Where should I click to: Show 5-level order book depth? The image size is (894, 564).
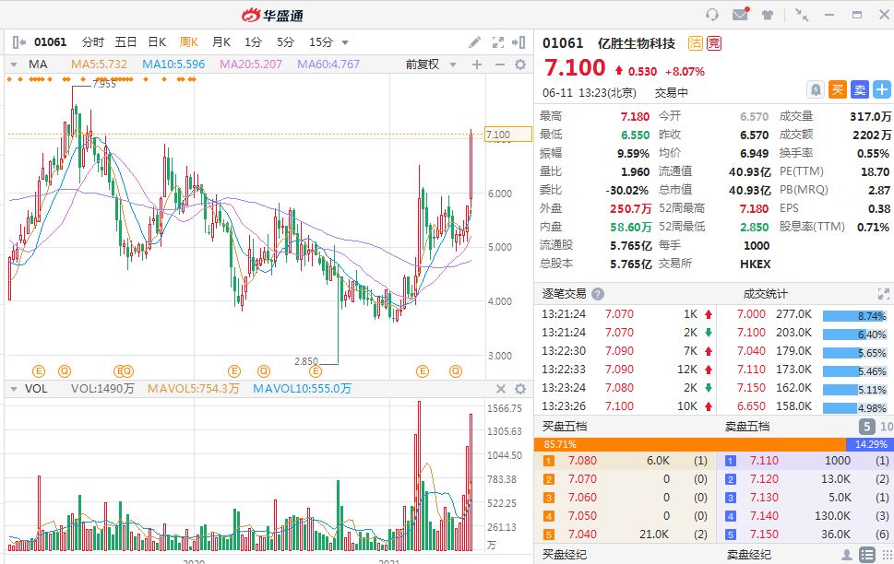tap(866, 426)
